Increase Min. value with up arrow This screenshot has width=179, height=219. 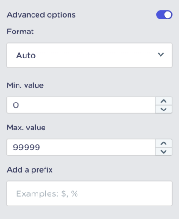point(164,101)
